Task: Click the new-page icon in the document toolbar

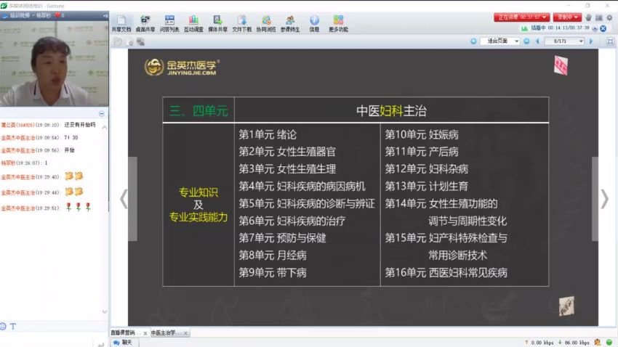Action: pos(129,41)
